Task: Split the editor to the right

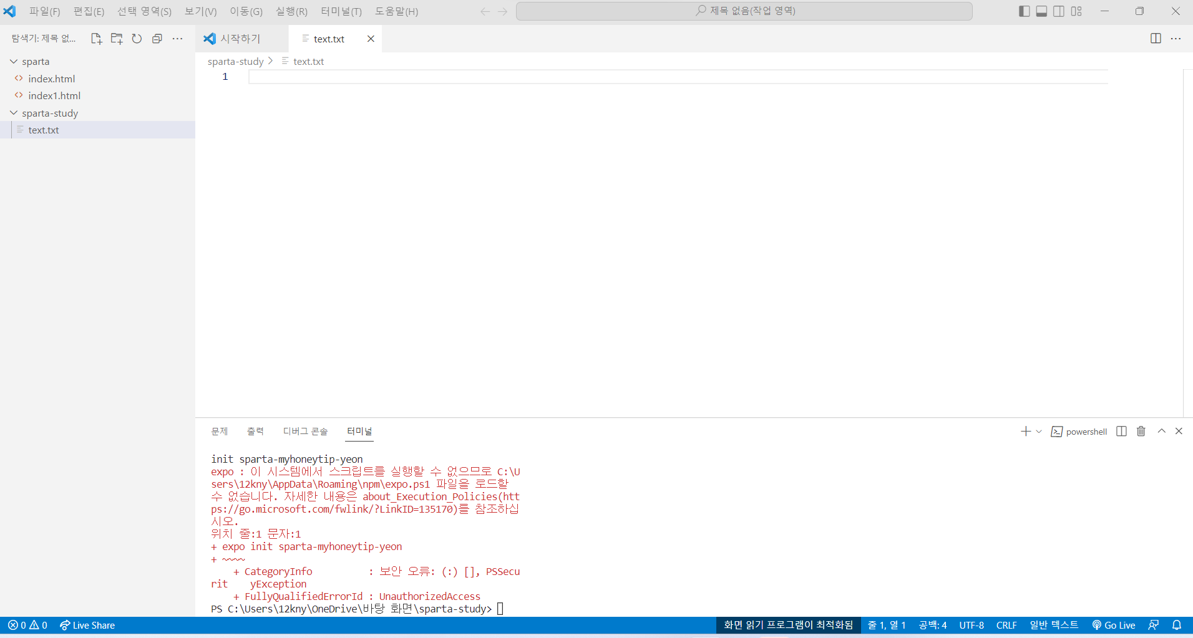Action: point(1156,39)
